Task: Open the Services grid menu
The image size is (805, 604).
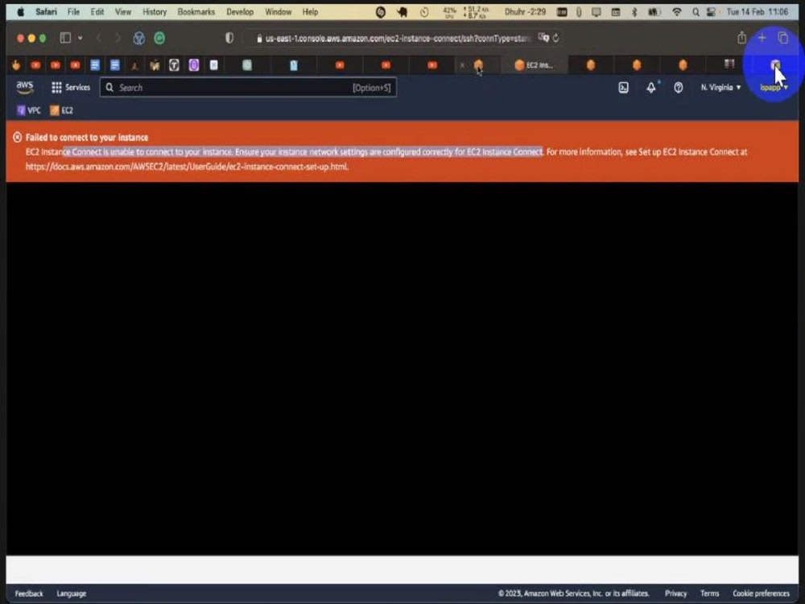Action: [x=71, y=87]
